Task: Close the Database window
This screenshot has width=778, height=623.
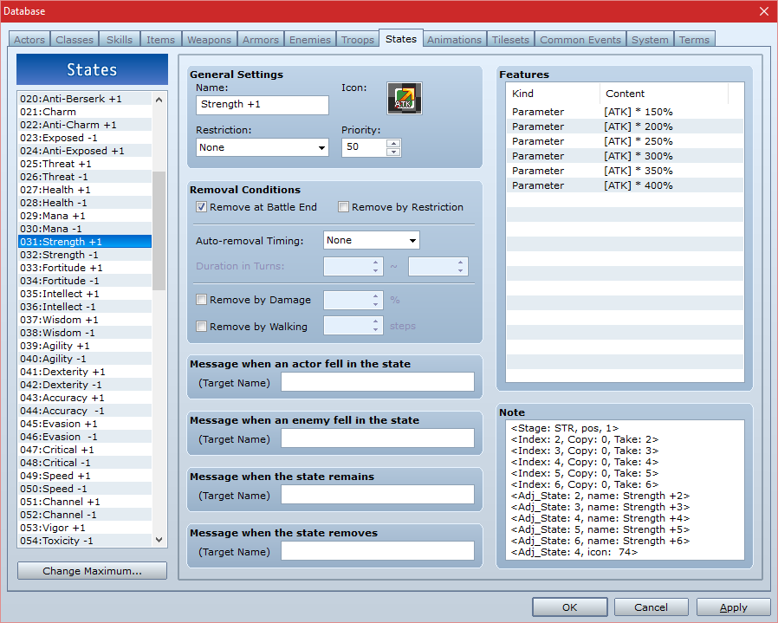Action: 764,11
